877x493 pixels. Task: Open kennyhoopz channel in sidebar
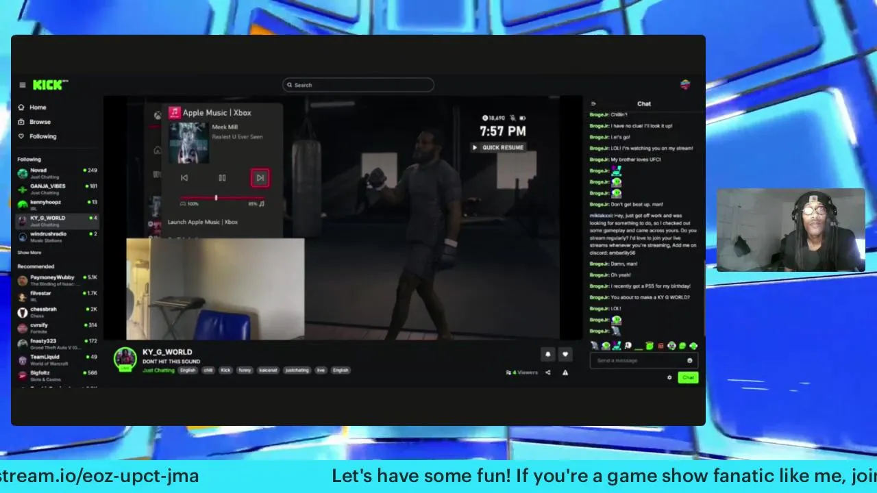coord(58,205)
